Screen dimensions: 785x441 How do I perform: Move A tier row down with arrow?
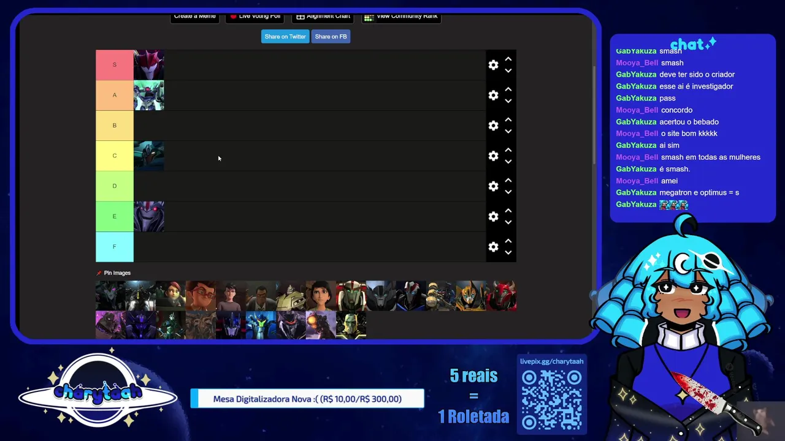coord(508,101)
